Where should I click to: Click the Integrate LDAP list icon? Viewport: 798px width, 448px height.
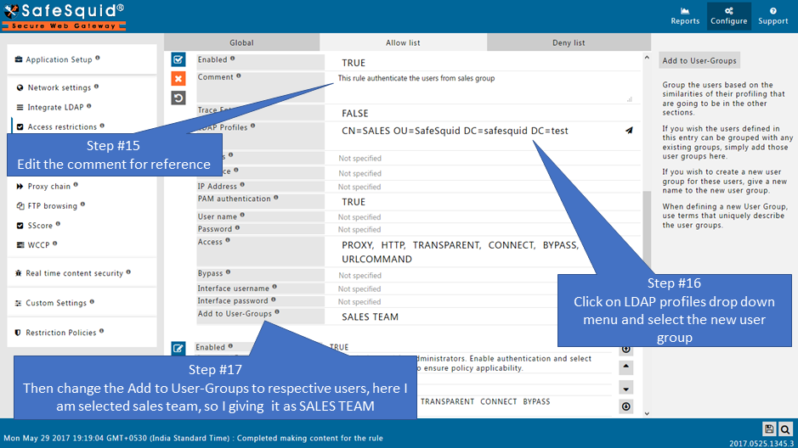coord(20,107)
